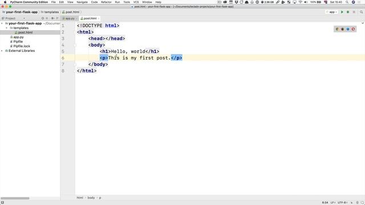Viewport: 365px width, 205px height.
Task: Open the VCS menu
Action: click(x=136, y=2)
